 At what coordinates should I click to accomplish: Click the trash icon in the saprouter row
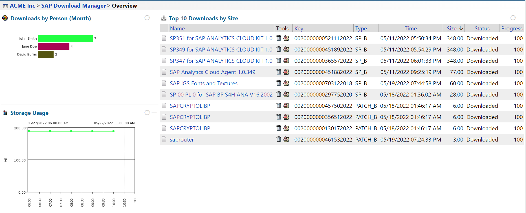(279, 139)
